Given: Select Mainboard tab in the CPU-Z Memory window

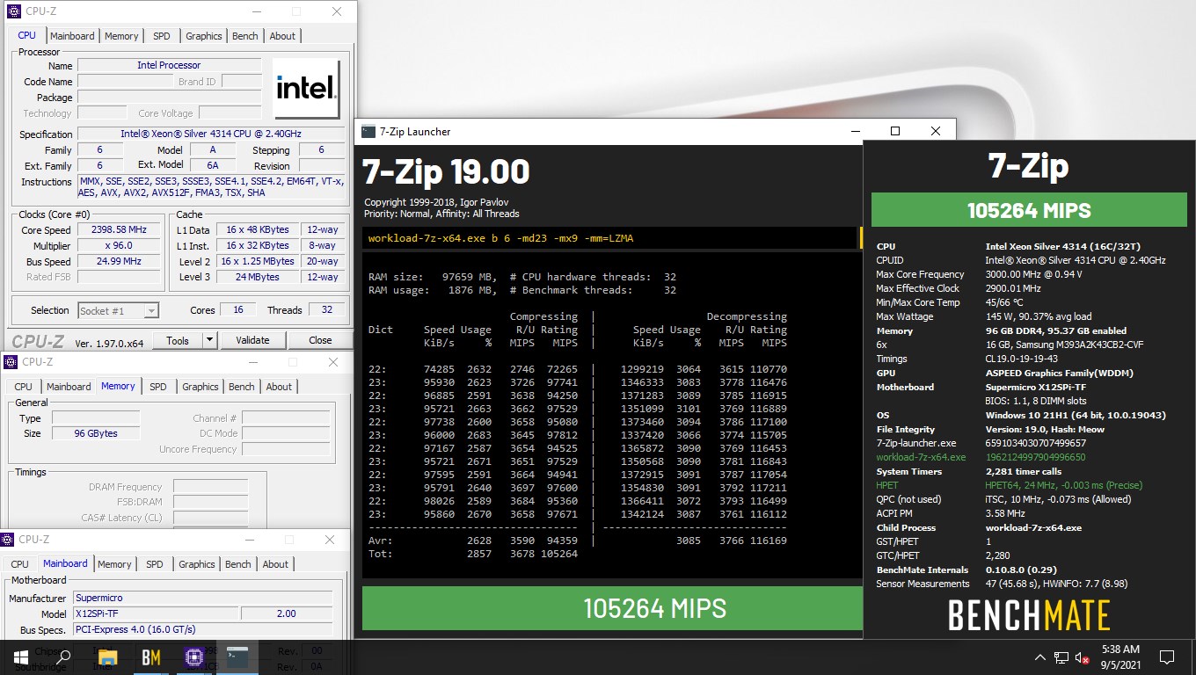Looking at the screenshot, I should click(69, 387).
